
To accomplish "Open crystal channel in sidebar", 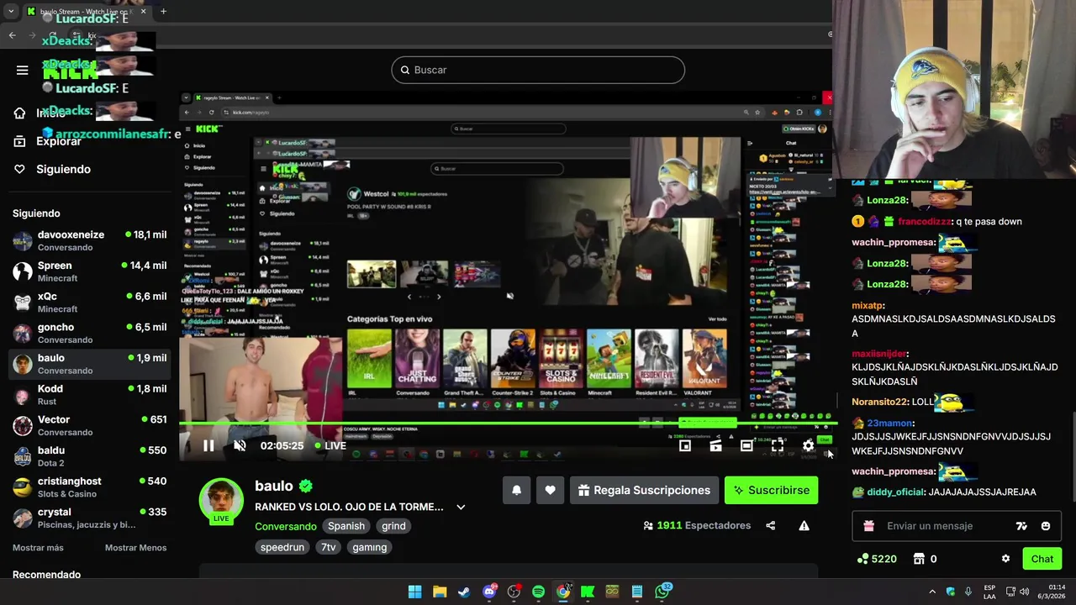I will tap(89, 518).
